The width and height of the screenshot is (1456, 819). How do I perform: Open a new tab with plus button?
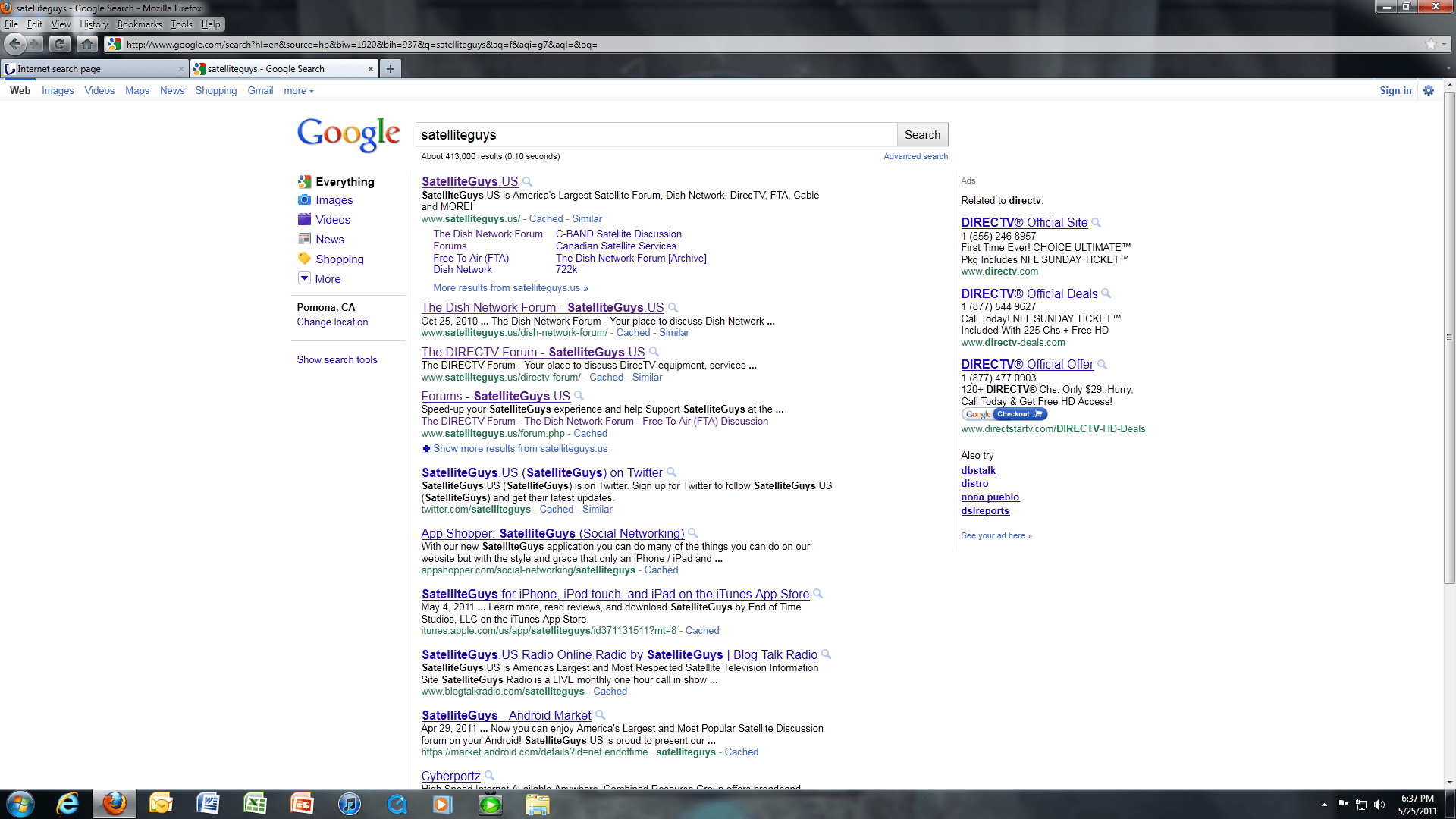390,69
